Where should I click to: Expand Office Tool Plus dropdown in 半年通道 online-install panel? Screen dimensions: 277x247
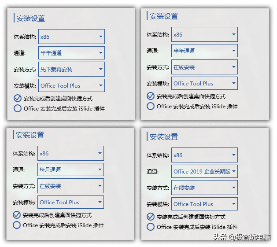(x=204, y=83)
